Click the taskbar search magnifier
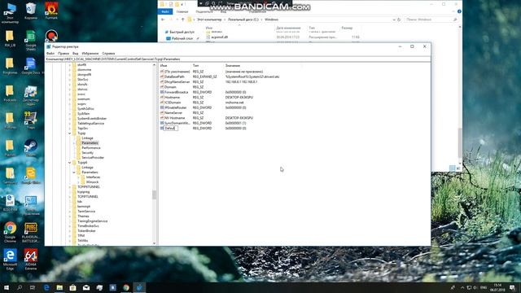The image size is (521, 293). pos(20,287)
